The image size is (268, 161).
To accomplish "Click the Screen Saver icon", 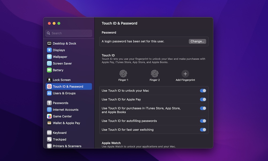I will [x=49, y=64].
